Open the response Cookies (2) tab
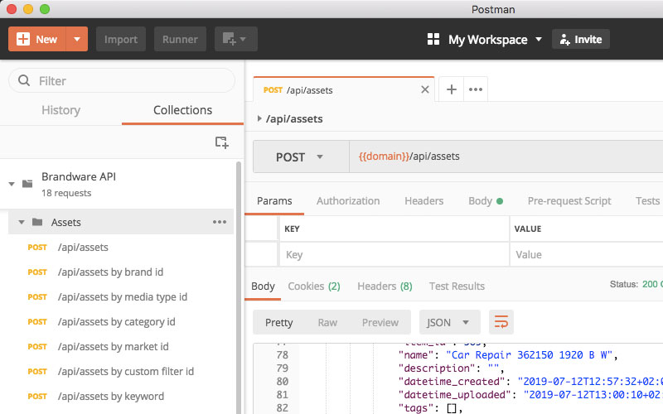The image size is (663, 414). (x=314, y=286)
